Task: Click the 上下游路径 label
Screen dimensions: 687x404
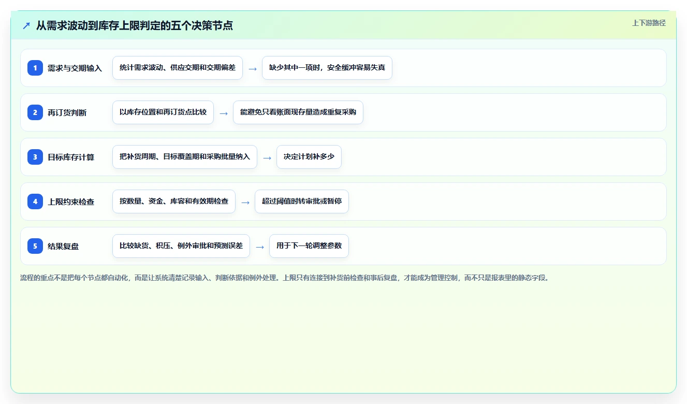Action: [x=649, y=23]
